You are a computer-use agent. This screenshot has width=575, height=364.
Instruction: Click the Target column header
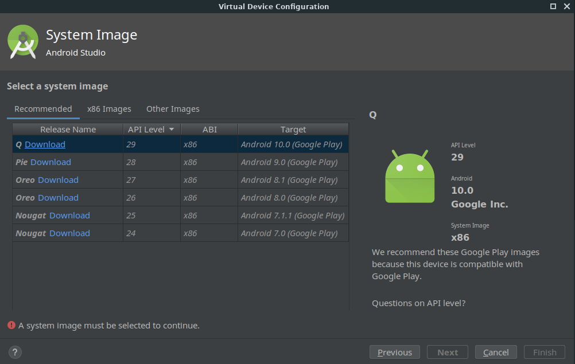[x=293, y=130]
